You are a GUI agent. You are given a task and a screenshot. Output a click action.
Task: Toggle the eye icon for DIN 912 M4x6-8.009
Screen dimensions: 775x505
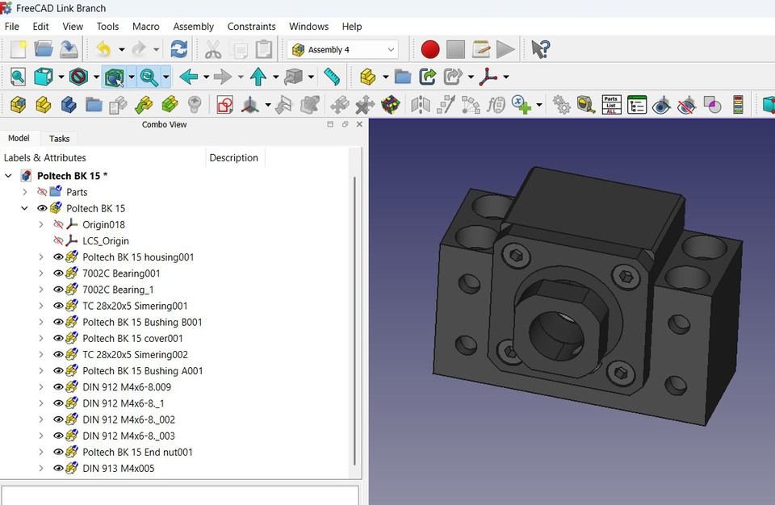[x=60, y=387]
